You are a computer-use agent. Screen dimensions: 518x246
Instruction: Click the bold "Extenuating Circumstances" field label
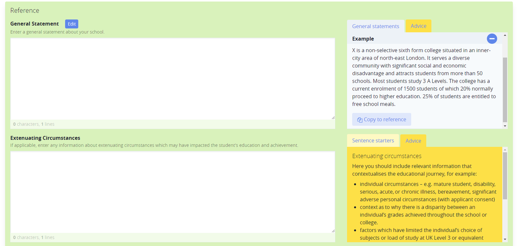coord(45,138)
